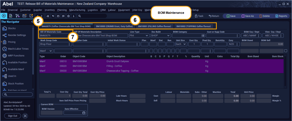Click the calendar icon in Date Effective
This screenshot has width=292, height=121.
tap(84, 112)
